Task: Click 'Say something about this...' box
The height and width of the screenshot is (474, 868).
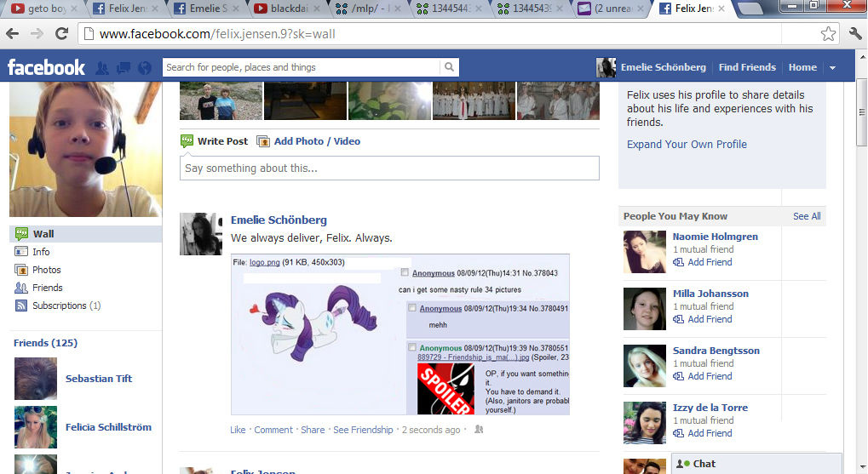Action: coord(389,168)
